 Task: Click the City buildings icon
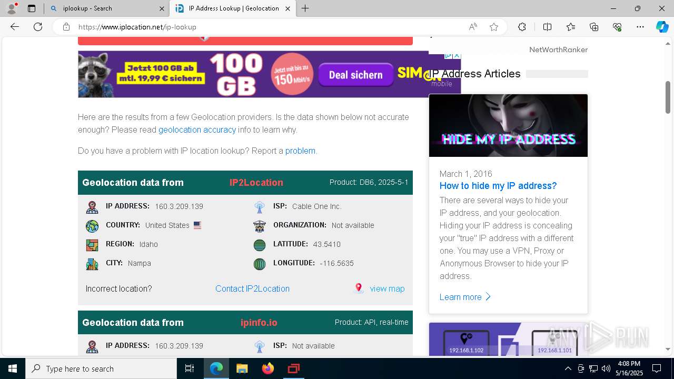click(92, 264)
